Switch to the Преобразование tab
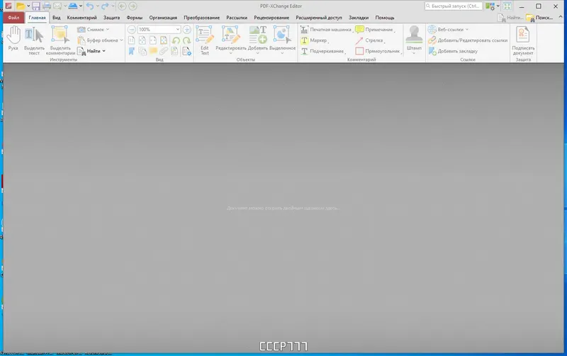 coord(201,17)
